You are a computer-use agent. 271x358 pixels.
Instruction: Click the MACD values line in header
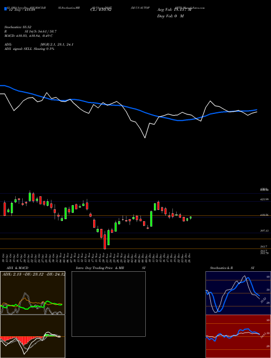point(29,36)
